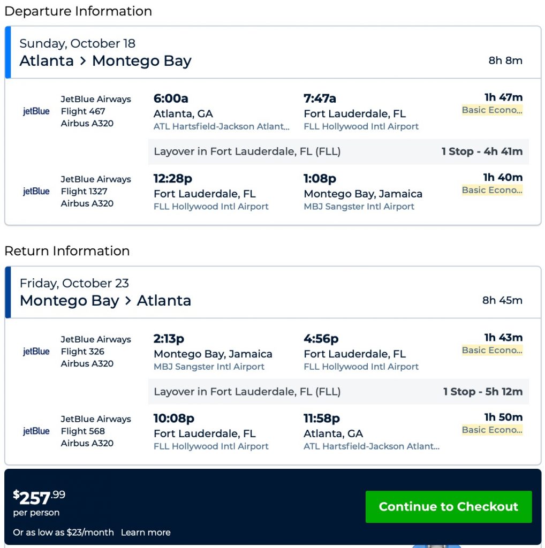Viewport: 545px width, 548px height.
Task: Click Basic Economy fare label for 1h 50m flight
Action: tap(492, 430)
